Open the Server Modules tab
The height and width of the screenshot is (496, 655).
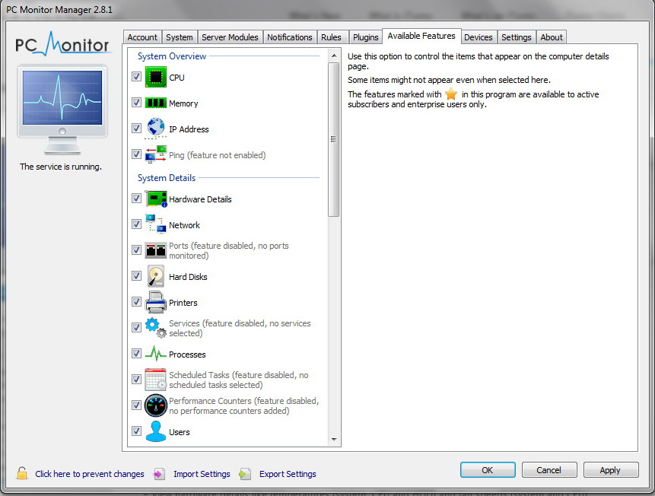[230, 37]
